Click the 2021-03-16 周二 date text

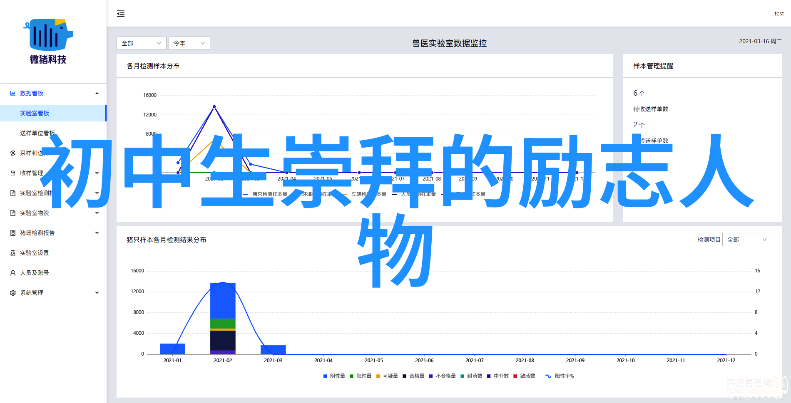coord(761,41)
